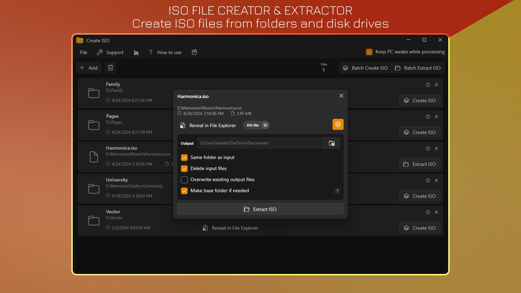521x293 pixels.
Task: Maximize the Create ISO window
Action: 424,40
